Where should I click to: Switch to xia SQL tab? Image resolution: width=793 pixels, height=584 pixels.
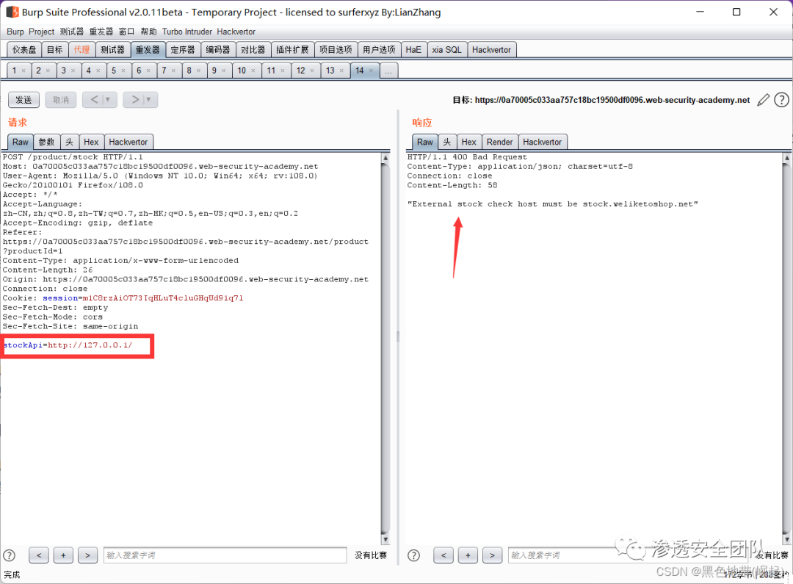coord(447,50)
